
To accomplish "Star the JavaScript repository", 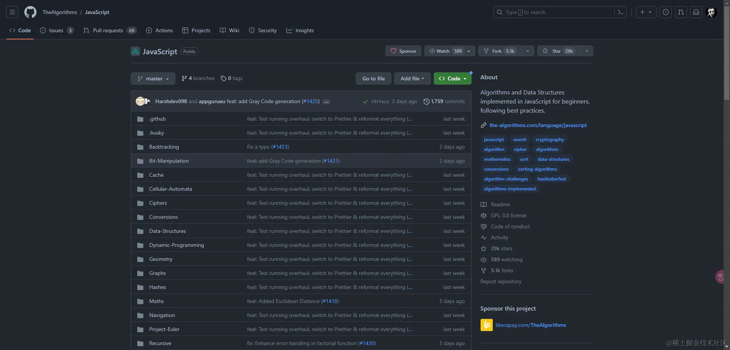I will (x=559, y=51).
